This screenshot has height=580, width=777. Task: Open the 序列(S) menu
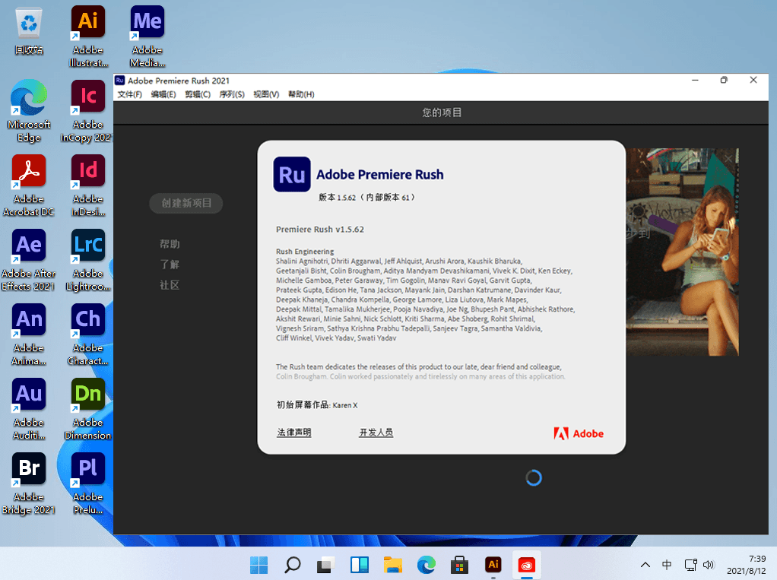[x=232, y=94]
